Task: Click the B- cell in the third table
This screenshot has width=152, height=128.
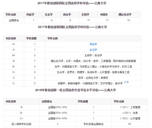Action: point(21,113)
